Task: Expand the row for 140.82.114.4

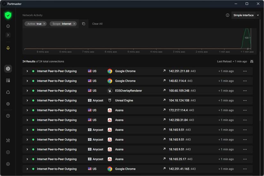Action: coord(27,81)
